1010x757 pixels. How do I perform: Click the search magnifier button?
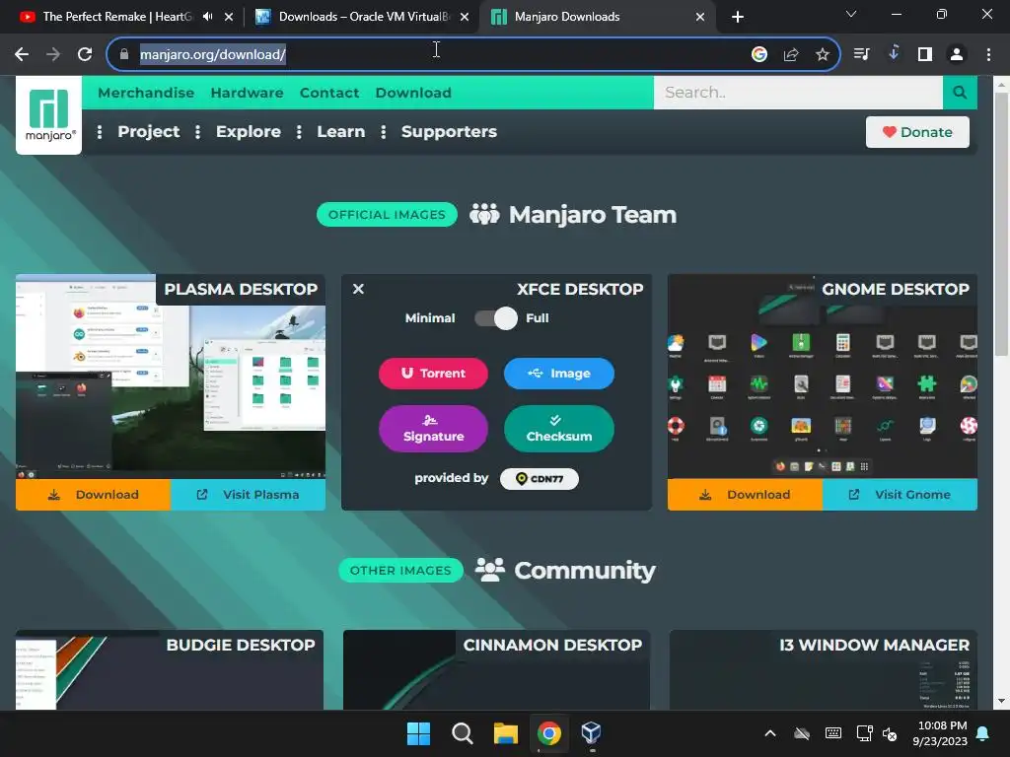(960, 92)
